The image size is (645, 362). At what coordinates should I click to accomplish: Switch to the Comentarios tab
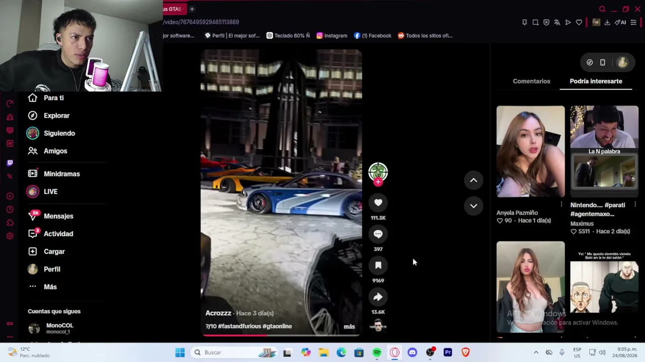click(x=532, y=81)
